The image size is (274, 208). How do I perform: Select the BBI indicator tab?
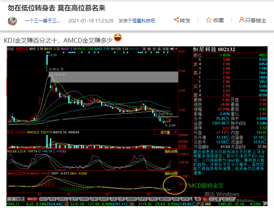(x=176, y=199)
